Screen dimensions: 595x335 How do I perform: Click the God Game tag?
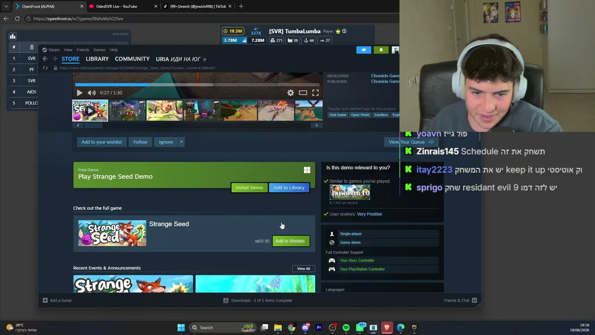click(338, 115)
